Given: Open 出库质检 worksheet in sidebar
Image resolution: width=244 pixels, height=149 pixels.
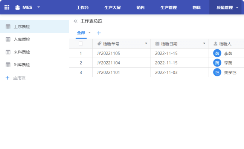Looking at the screenshot, I should [34, 65].
